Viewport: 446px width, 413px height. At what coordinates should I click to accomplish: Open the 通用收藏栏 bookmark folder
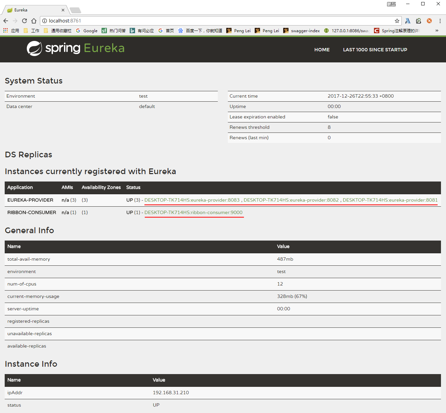pyautogui.click(x=58, y=31)
